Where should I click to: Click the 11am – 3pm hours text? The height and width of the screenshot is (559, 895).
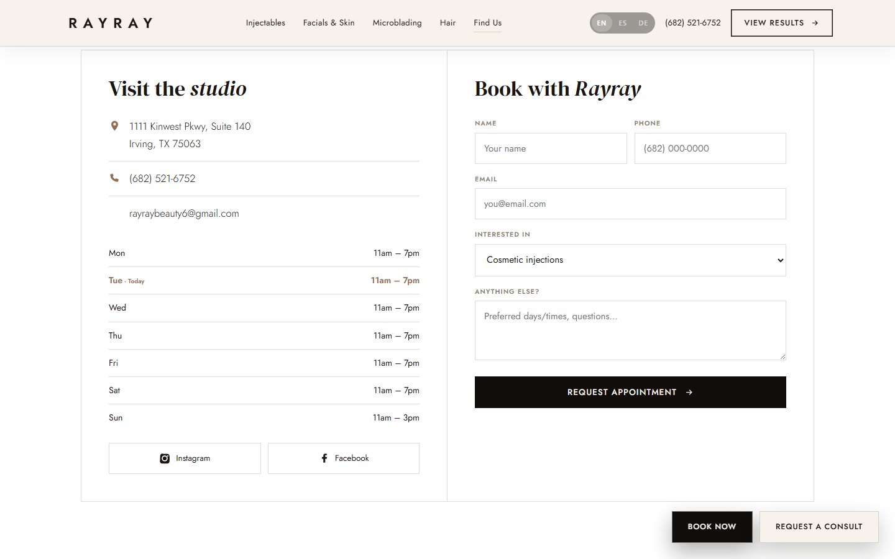(396, 418)
